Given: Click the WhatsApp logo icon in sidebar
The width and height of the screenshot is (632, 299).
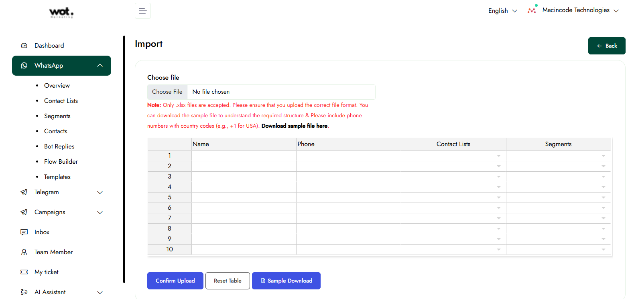Looking at the screenshot, I should click(x=24, y=66).
